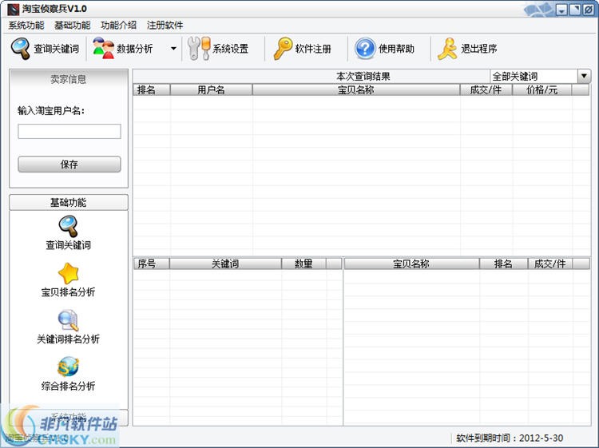Maximize the window via title bar button
Viewport: 599px width, 448px height.
coord(575,10)
